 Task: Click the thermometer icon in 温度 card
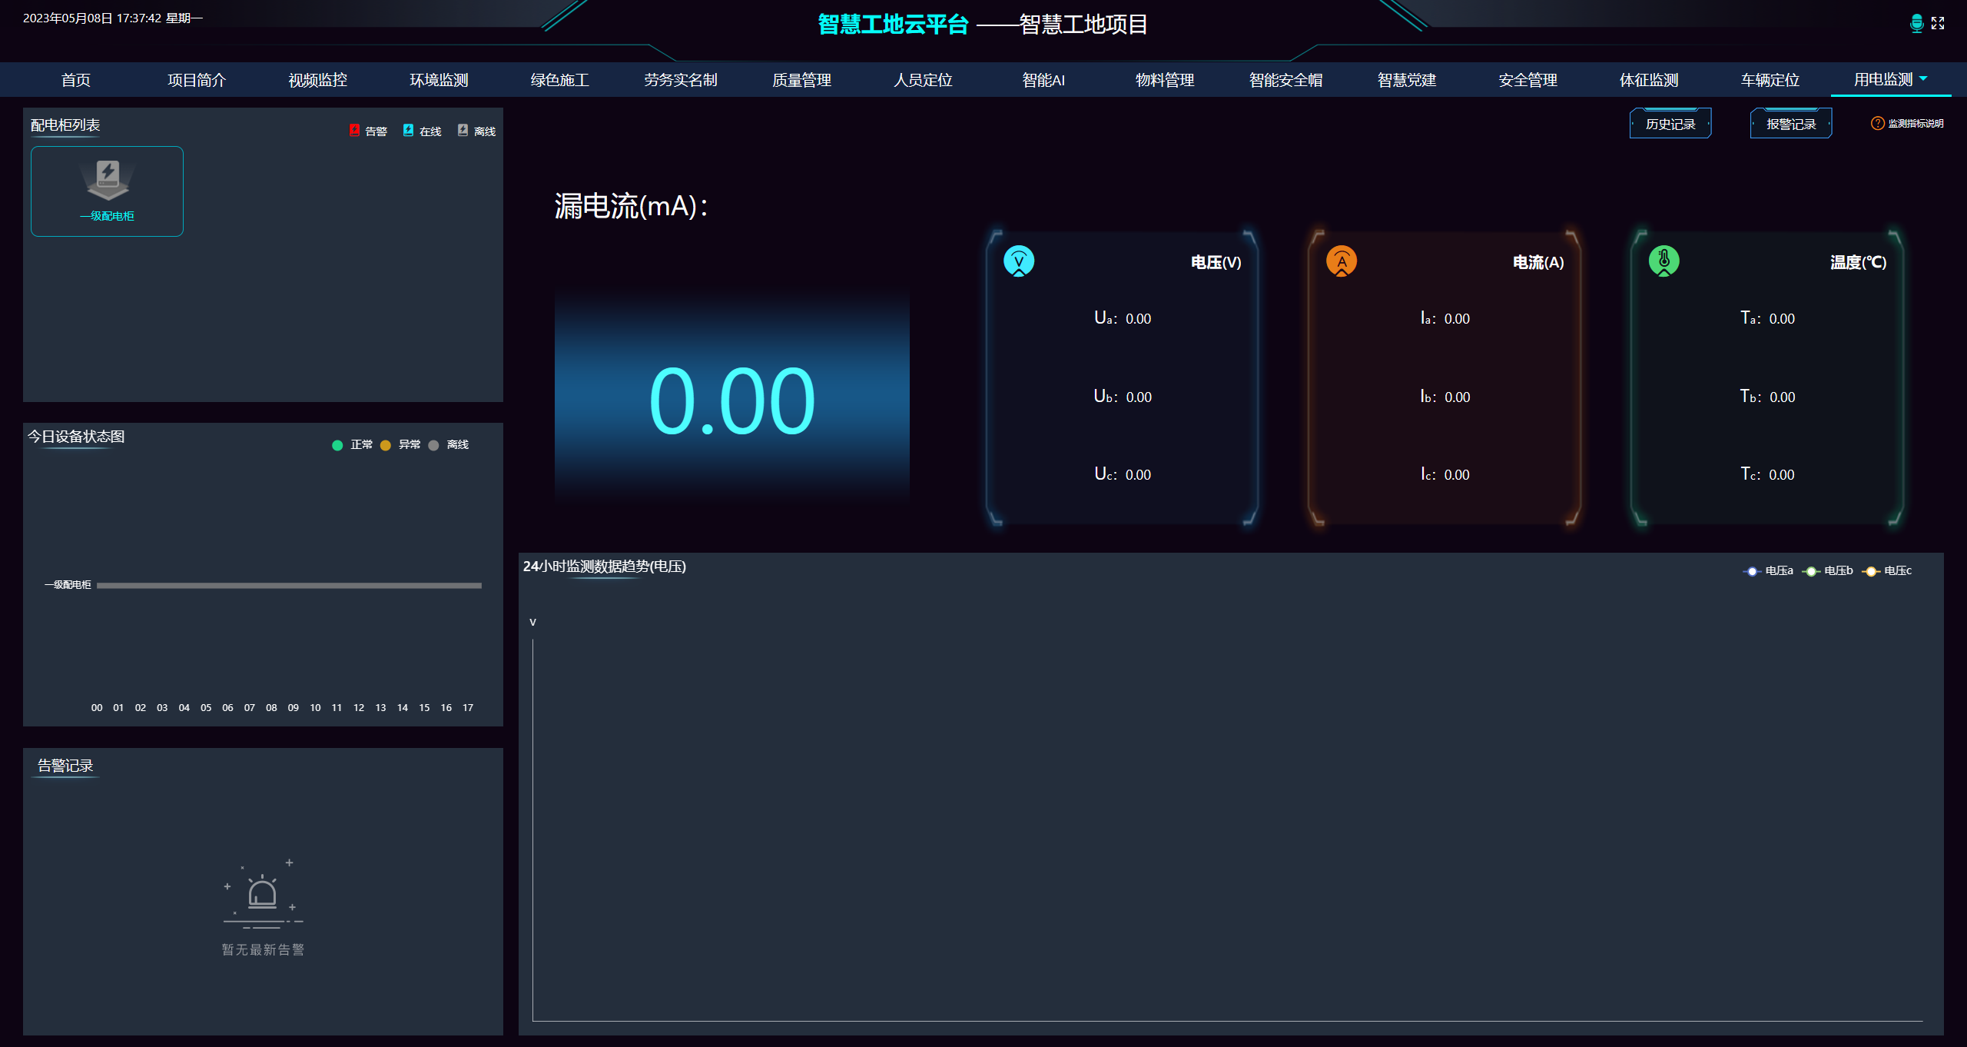pos(1663,261)
